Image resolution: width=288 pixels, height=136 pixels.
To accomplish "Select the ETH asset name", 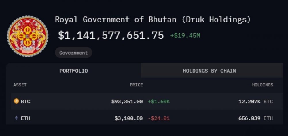I will coord(25,118).
